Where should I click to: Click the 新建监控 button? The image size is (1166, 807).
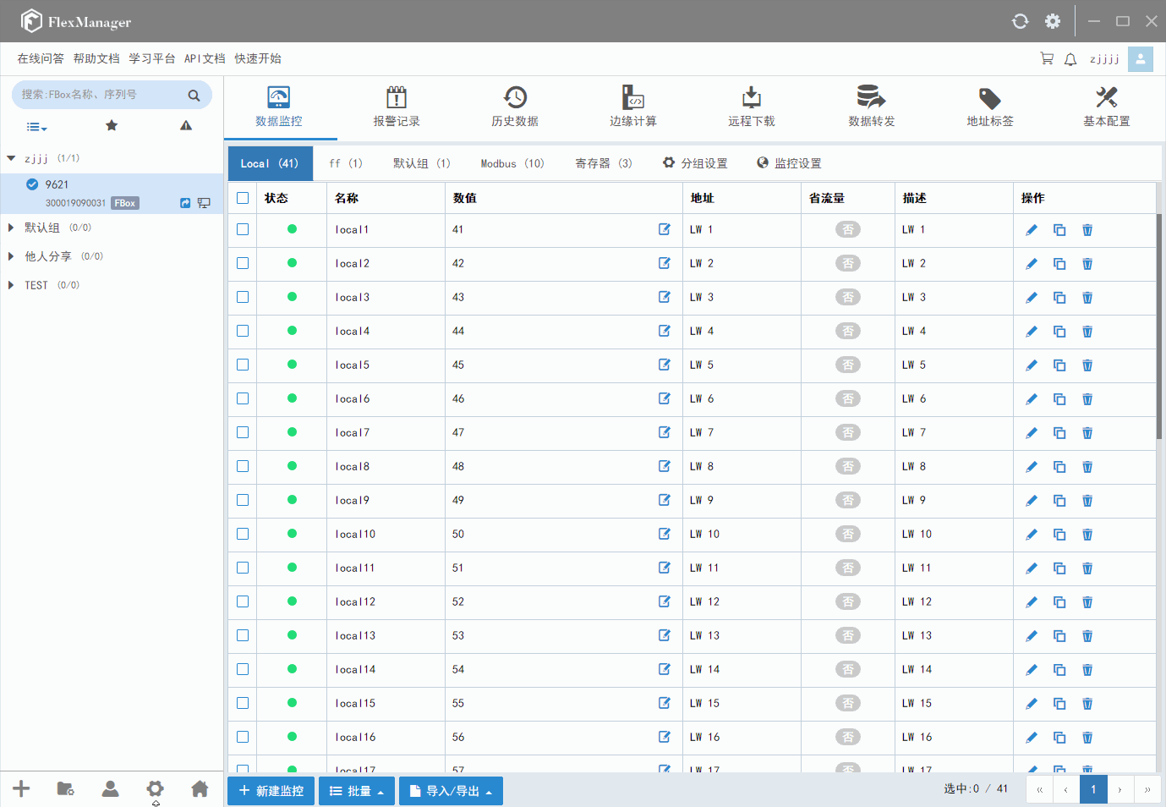click(271, 791)
